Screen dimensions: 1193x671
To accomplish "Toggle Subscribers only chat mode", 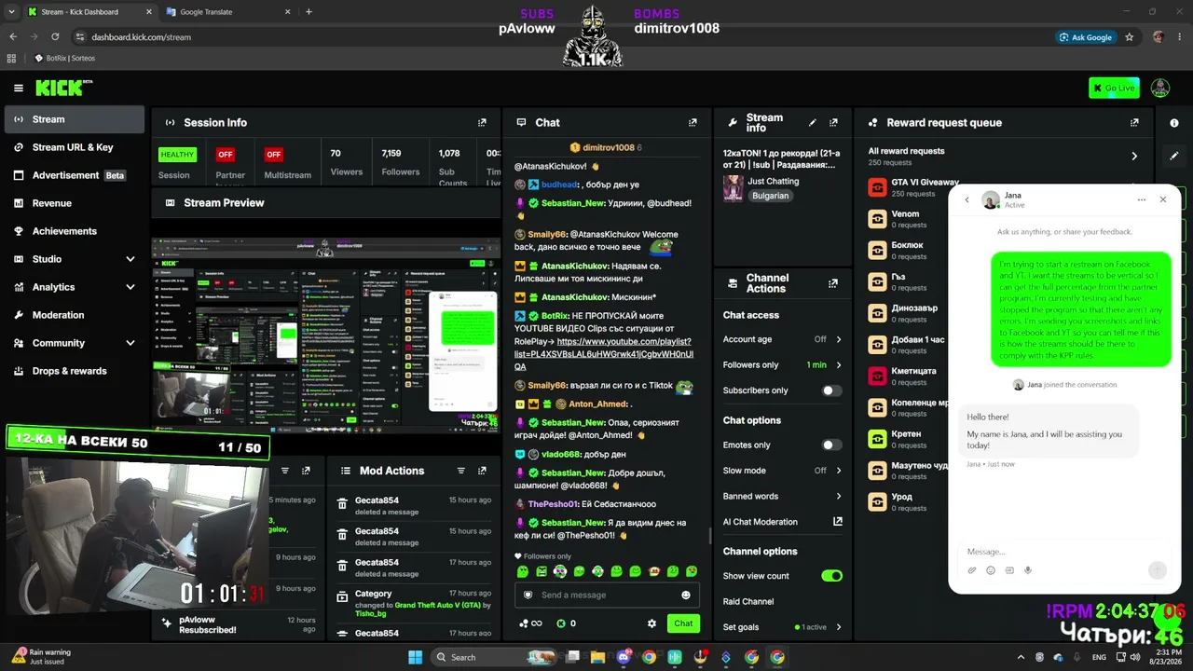I will pos(830,390).
